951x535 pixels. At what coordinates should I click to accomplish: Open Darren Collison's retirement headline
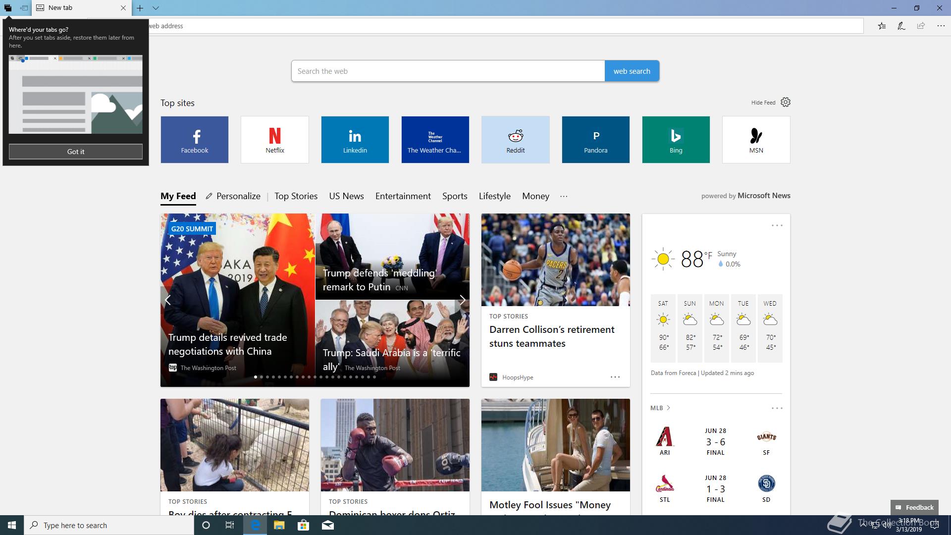click(x=552, y=336)
